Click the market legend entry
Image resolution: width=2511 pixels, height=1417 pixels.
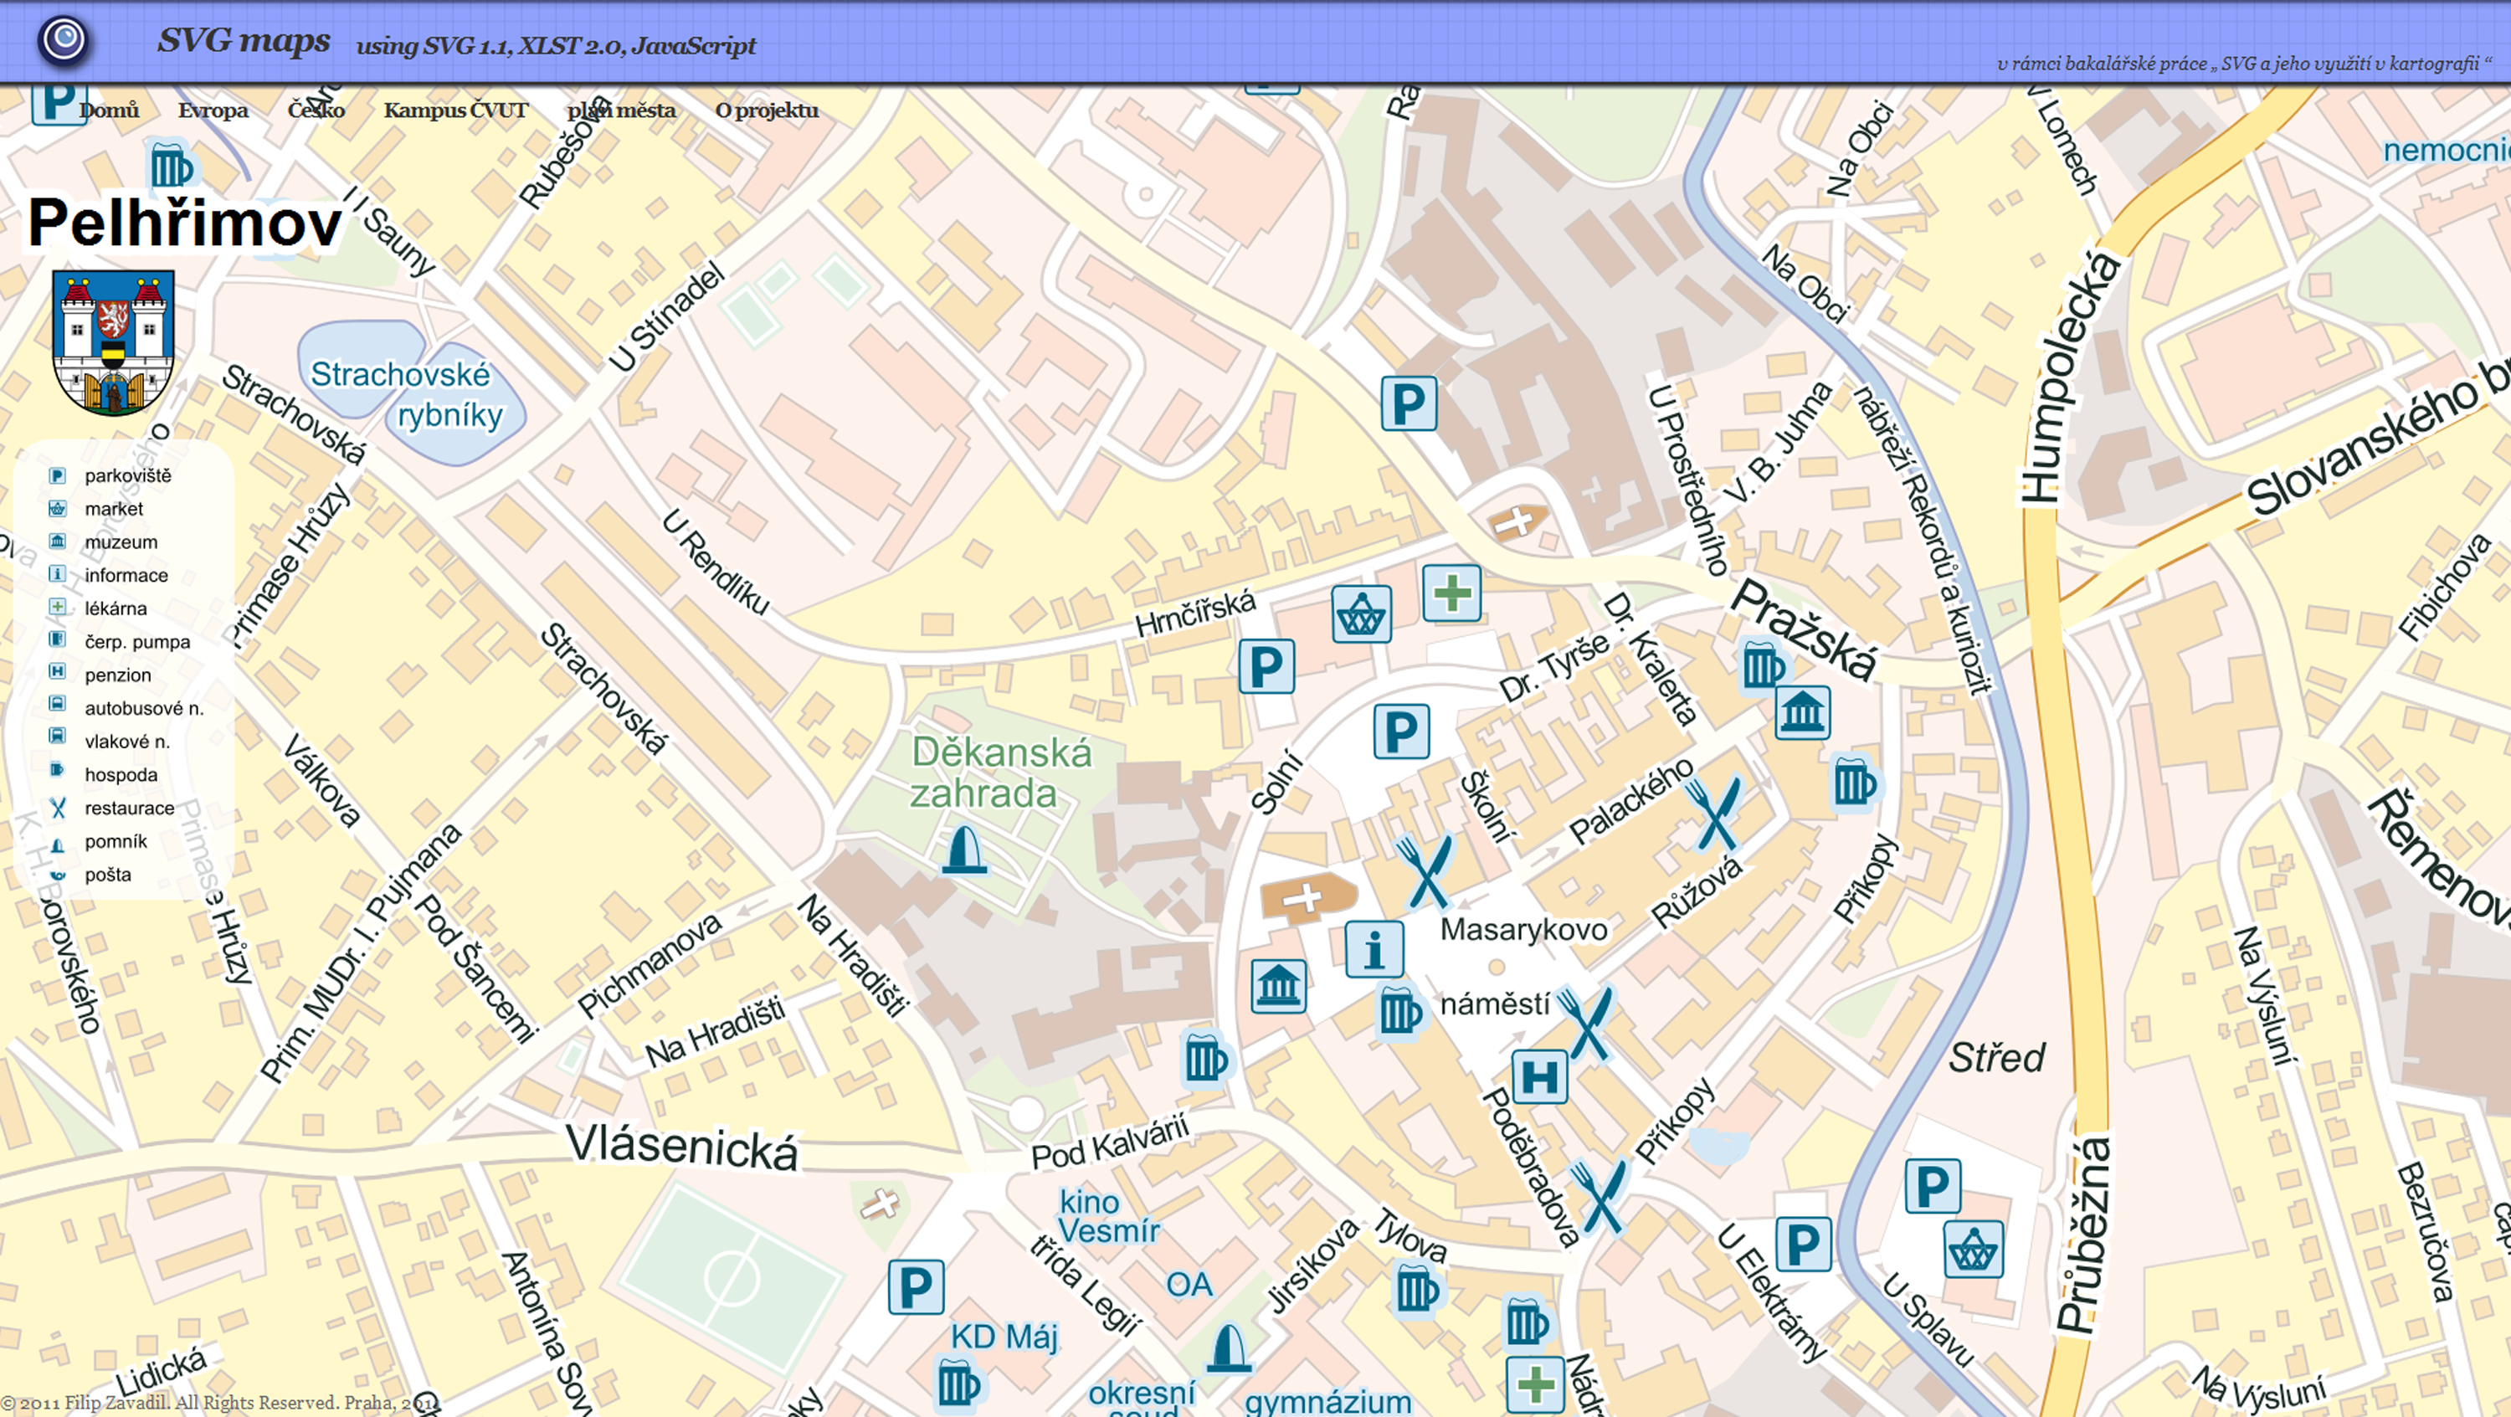click(96, 509)
